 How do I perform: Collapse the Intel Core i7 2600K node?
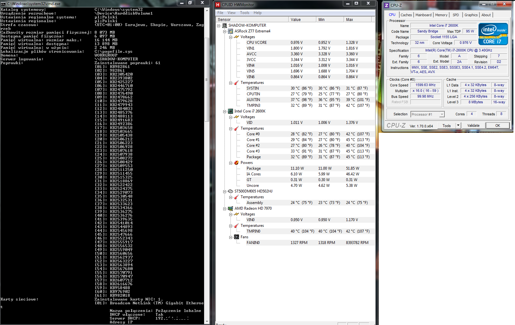[x=224, y=112]
